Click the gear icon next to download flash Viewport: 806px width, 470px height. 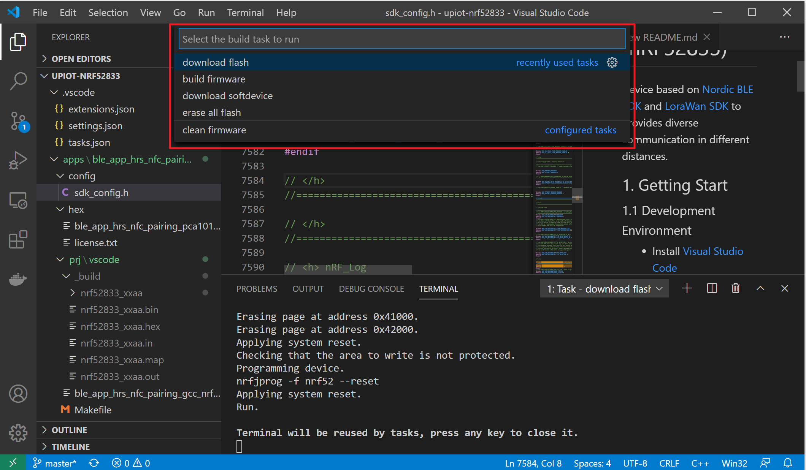612,62
